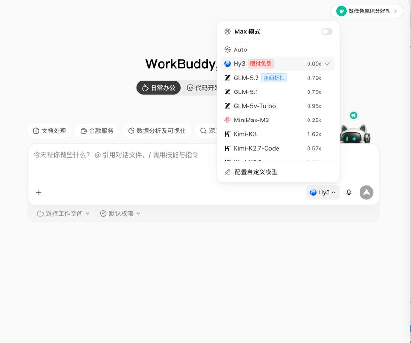The image size is (411, 343).
Task: Click the 文档处理 shortcut chip
Action: [50, 131]
